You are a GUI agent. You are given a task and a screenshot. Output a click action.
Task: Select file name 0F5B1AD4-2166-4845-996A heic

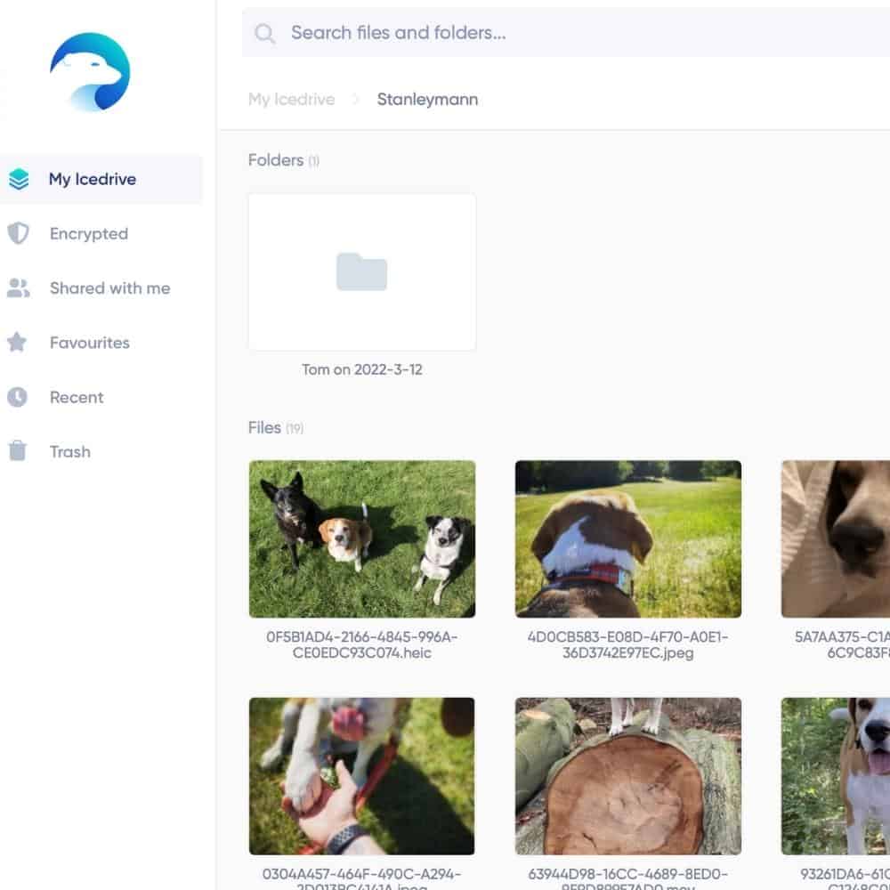tap(362, 644)
